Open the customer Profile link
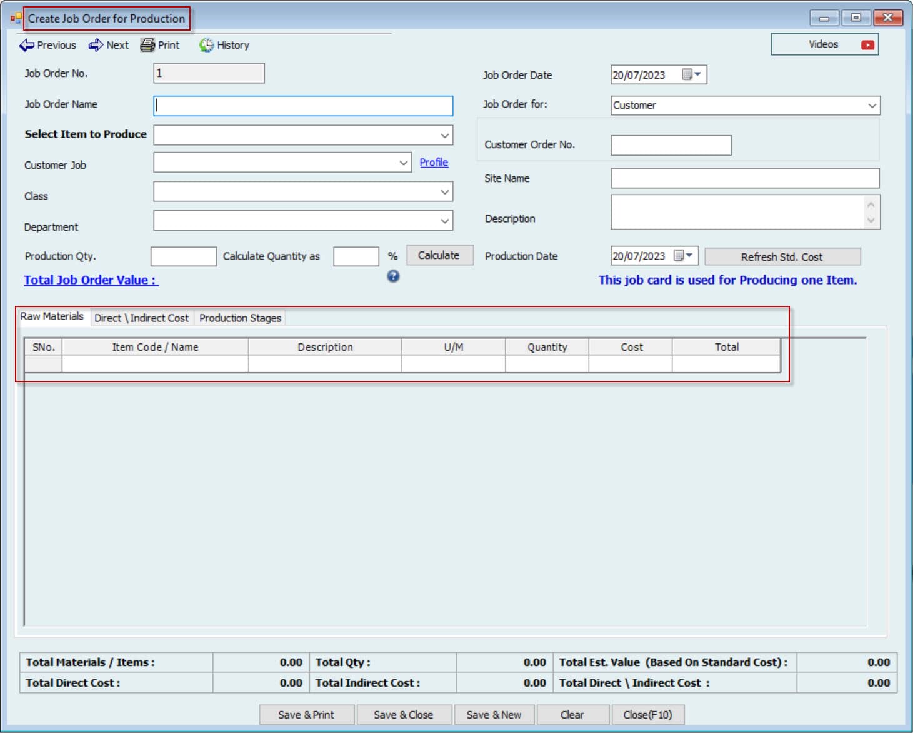This screenshot has height=733, width=913. (434, 163)
